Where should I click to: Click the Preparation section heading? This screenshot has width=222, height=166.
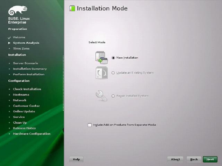point(18,29)
